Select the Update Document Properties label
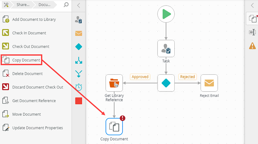Screen dimensions: 258x144 pos(37,128)
